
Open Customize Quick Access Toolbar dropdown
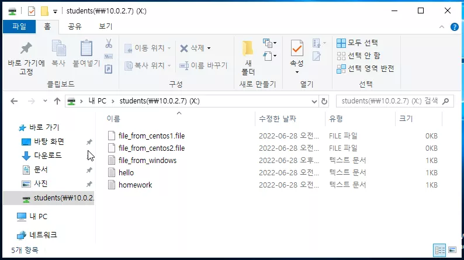click(x=55, y=12)
